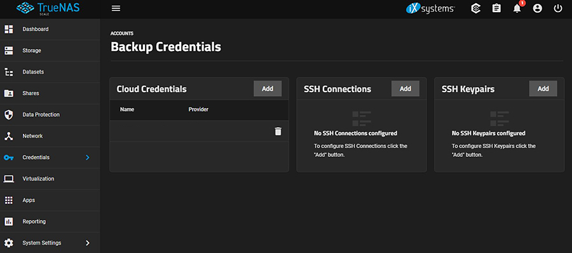This screenshot has width=572, height=253.
Task: Open the Jobs clipboard icon
Action: [496, 8]
